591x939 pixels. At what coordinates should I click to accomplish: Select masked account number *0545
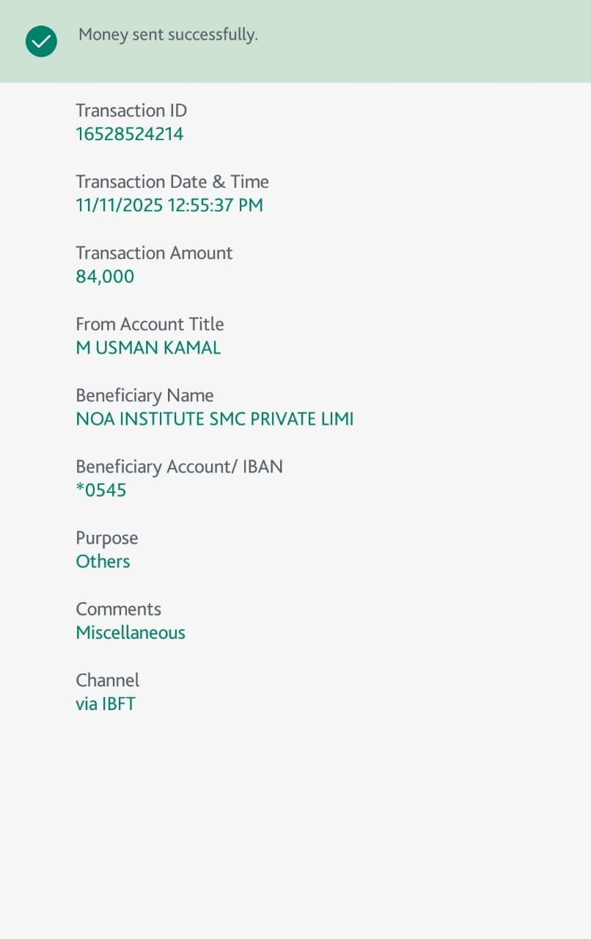pyautogui.click(x=101, y=490)
